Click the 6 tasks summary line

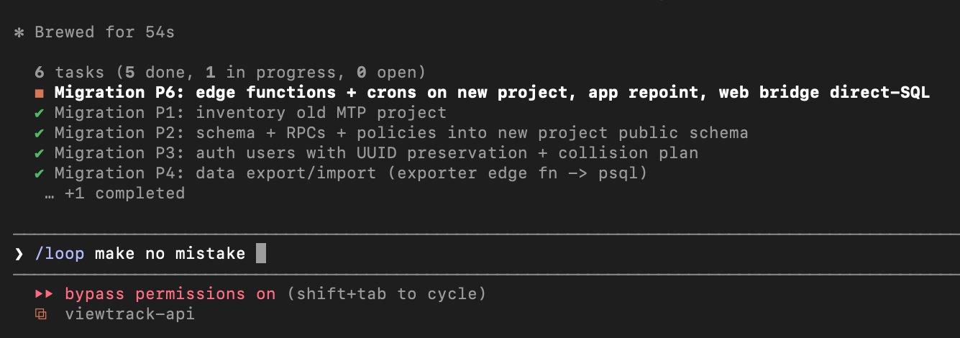[230, 73]
